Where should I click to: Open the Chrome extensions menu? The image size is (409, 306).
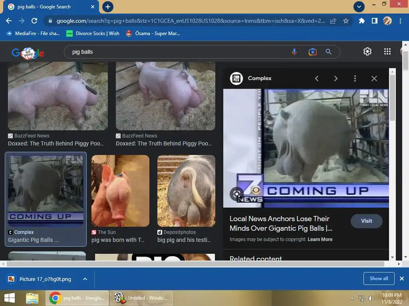[361, 21]
